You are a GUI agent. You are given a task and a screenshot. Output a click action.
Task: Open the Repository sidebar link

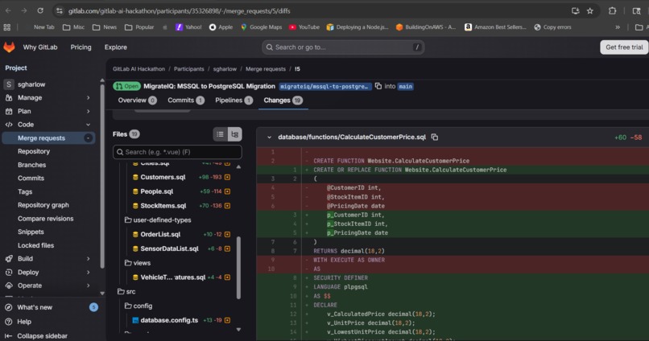34,151
